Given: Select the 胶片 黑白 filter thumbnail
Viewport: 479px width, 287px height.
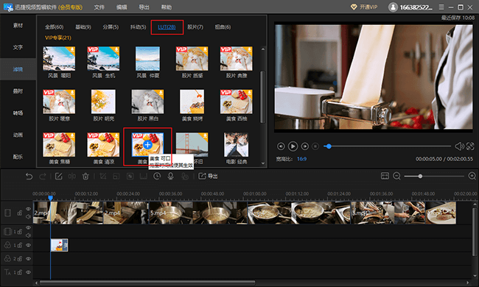Looking at the screenshot, I should (147, 102).
